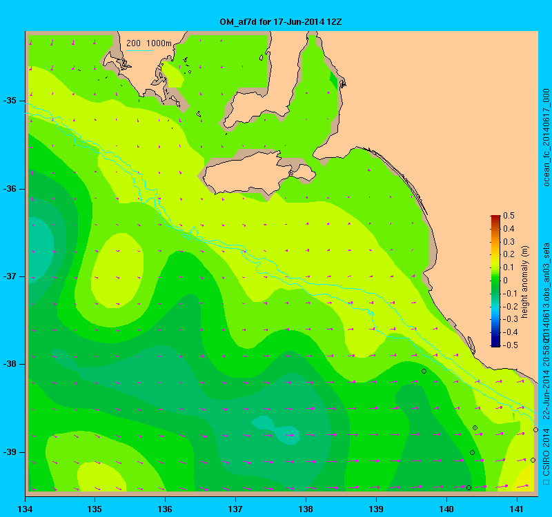Click the 138 longitude axis label
The width and height of the screenshot is (552, 517).
tap(306, 509)
